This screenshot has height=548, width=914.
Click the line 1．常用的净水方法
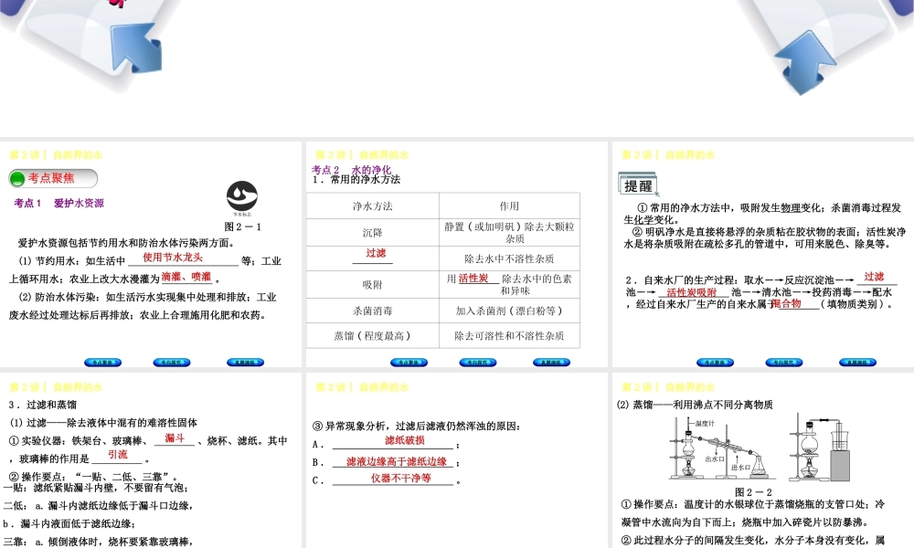356,180
